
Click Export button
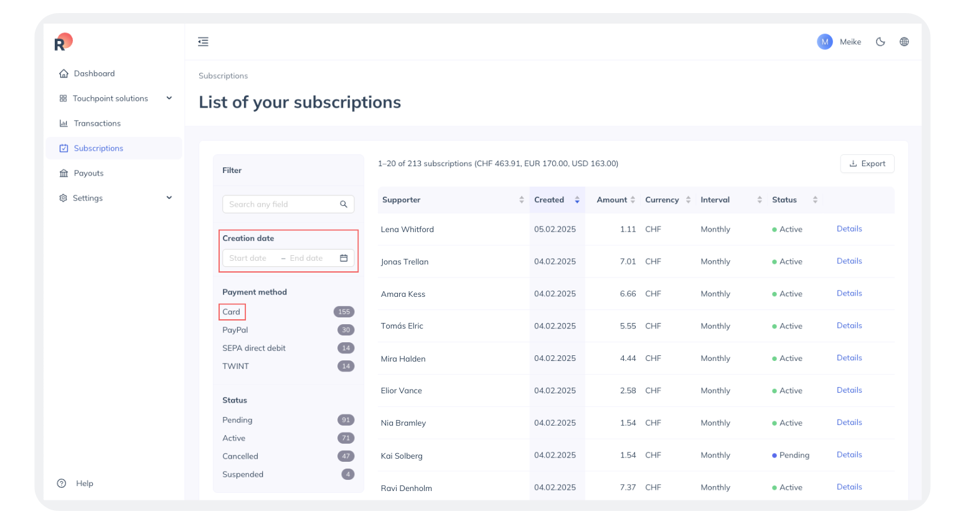(x=867, y=164)
